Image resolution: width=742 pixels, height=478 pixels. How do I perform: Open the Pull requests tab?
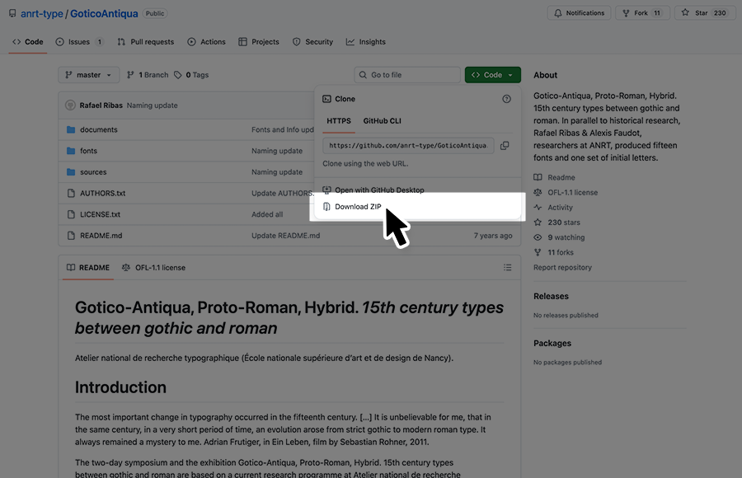point(146,42)
